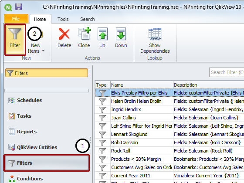244x183 pixels.
Task: Click funnel icon of Rob Carsson row
Action: [102, 143]
